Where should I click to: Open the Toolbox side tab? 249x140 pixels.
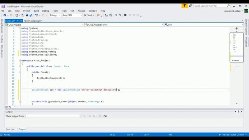tap(2, 39)
